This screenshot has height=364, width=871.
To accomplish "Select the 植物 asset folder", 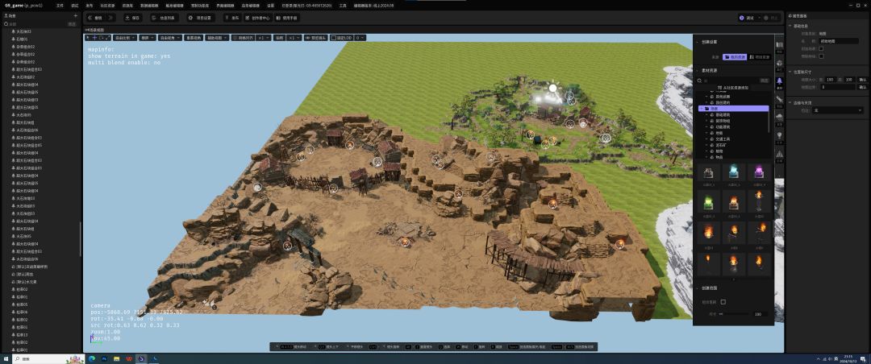I will (x=719, y=151).
